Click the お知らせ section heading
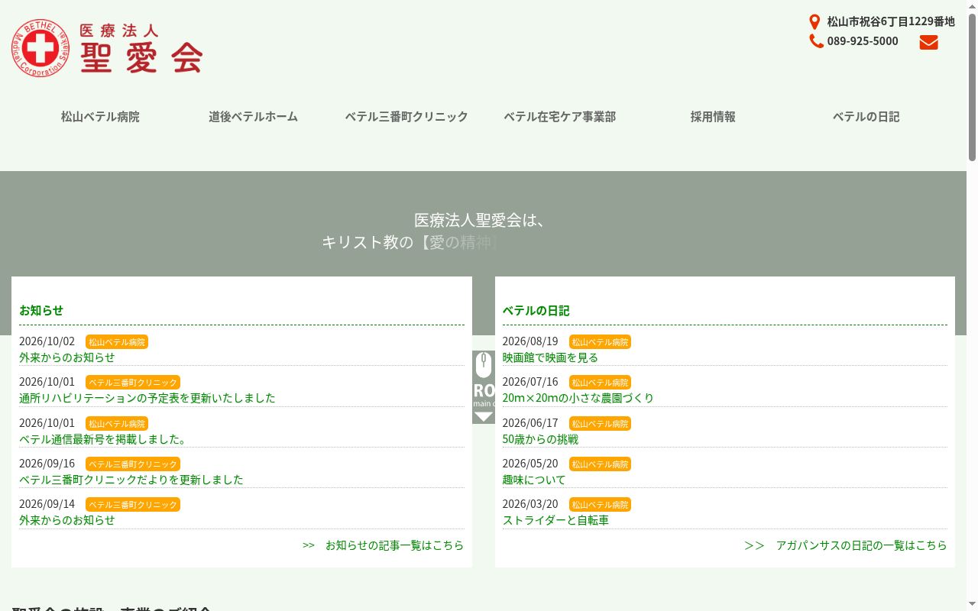 41,310
